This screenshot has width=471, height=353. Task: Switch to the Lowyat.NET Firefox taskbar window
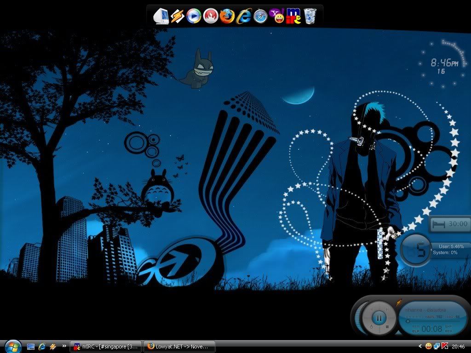[x=179, y=346]
